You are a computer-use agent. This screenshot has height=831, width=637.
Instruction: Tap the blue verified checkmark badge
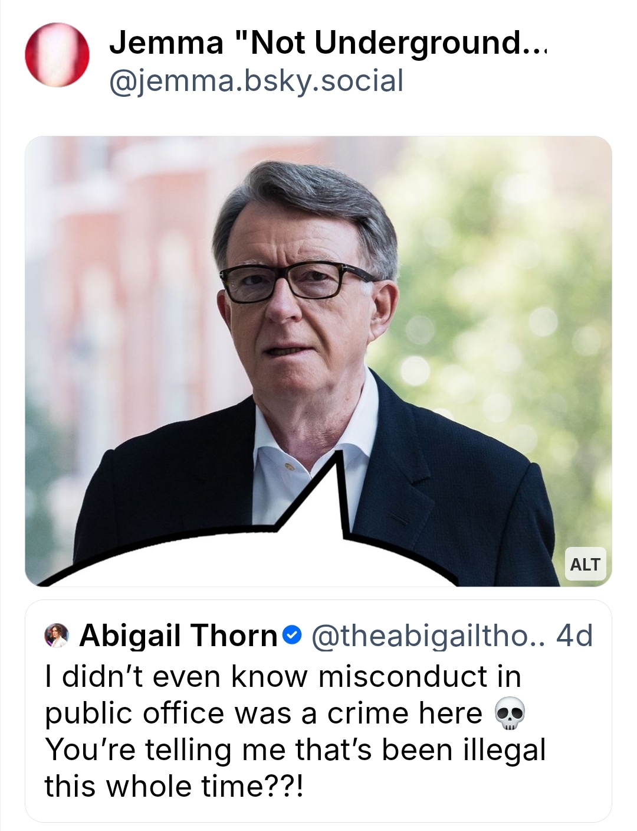point(293,636)
